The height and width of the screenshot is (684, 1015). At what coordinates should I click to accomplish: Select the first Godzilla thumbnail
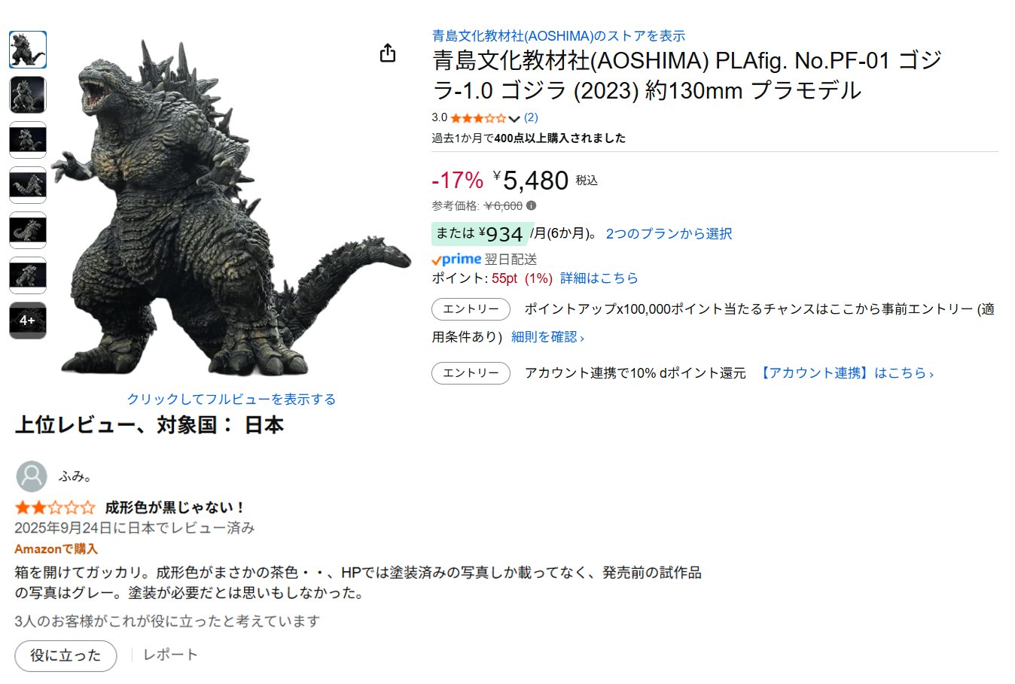pos(28,50)
